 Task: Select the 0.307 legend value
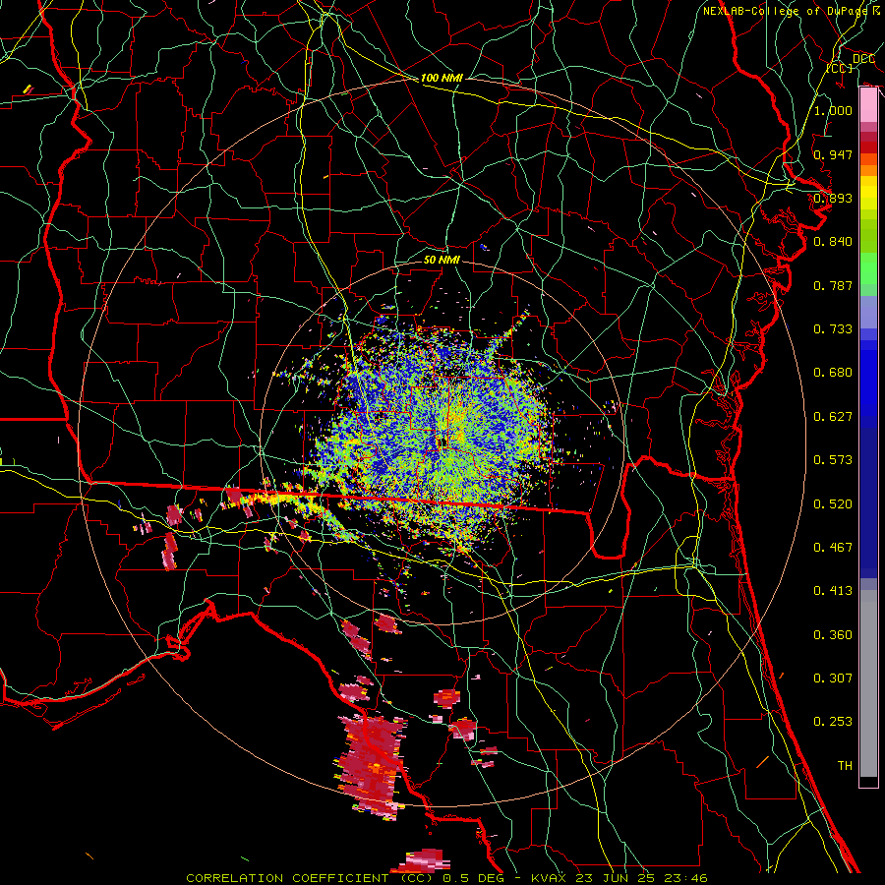click(833, 678)
